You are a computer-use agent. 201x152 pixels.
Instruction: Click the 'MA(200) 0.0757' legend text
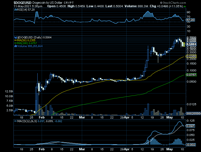pyautogui.click(x=27, y=43)
